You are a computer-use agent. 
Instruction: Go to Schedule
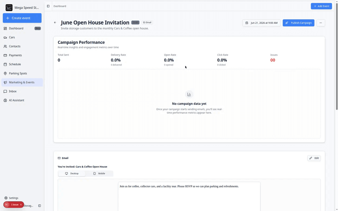[22, 64]
